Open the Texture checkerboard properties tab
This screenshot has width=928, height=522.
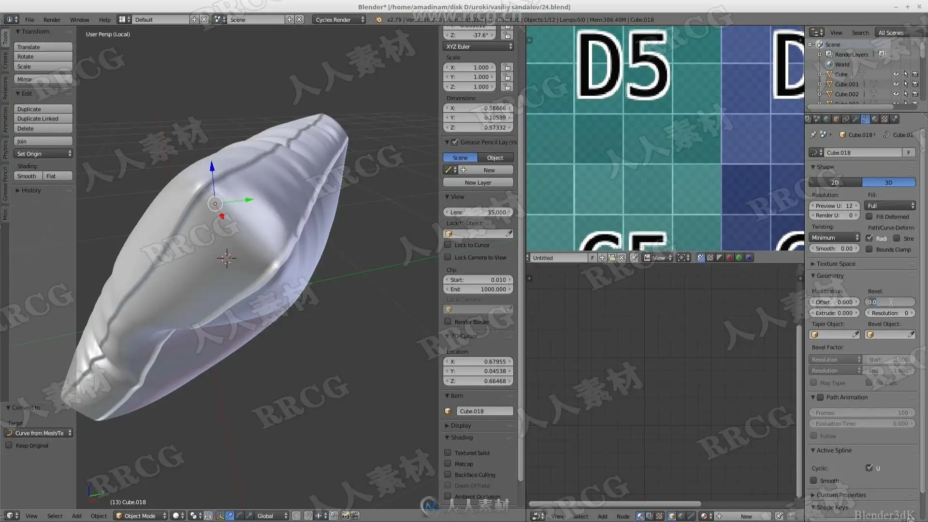pyautogui.click(x=884, y=119)
